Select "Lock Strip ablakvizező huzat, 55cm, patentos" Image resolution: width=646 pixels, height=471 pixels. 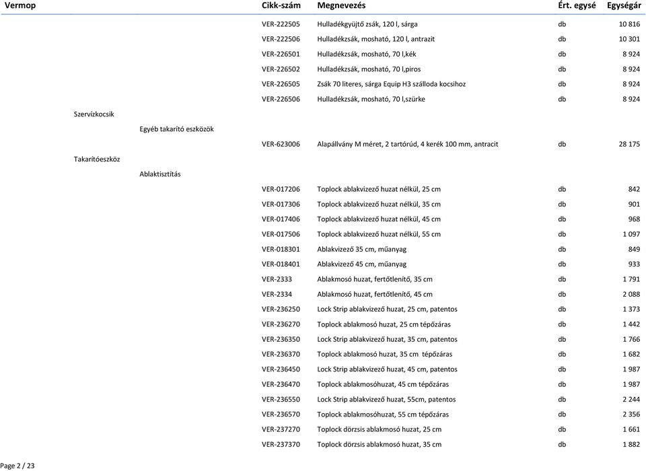[386, 399]
